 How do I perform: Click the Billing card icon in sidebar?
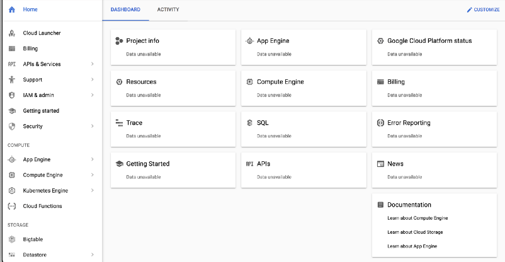pos(12,48)
